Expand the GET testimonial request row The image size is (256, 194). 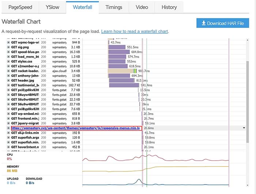(8, 85)
